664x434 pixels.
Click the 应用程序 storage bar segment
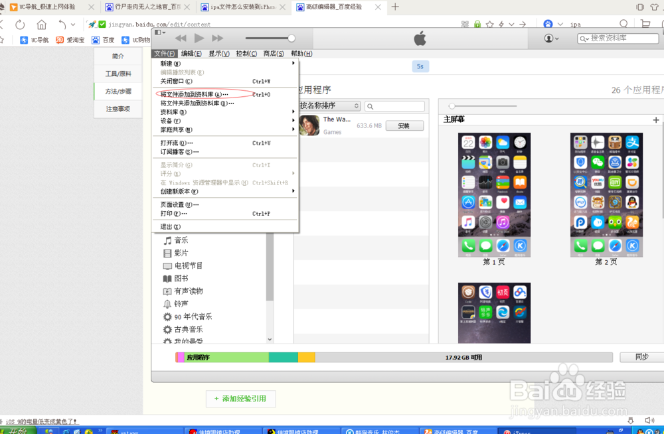pyautogui.click(x=226, y=358)
